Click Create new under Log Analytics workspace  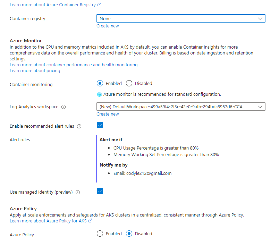108,114
